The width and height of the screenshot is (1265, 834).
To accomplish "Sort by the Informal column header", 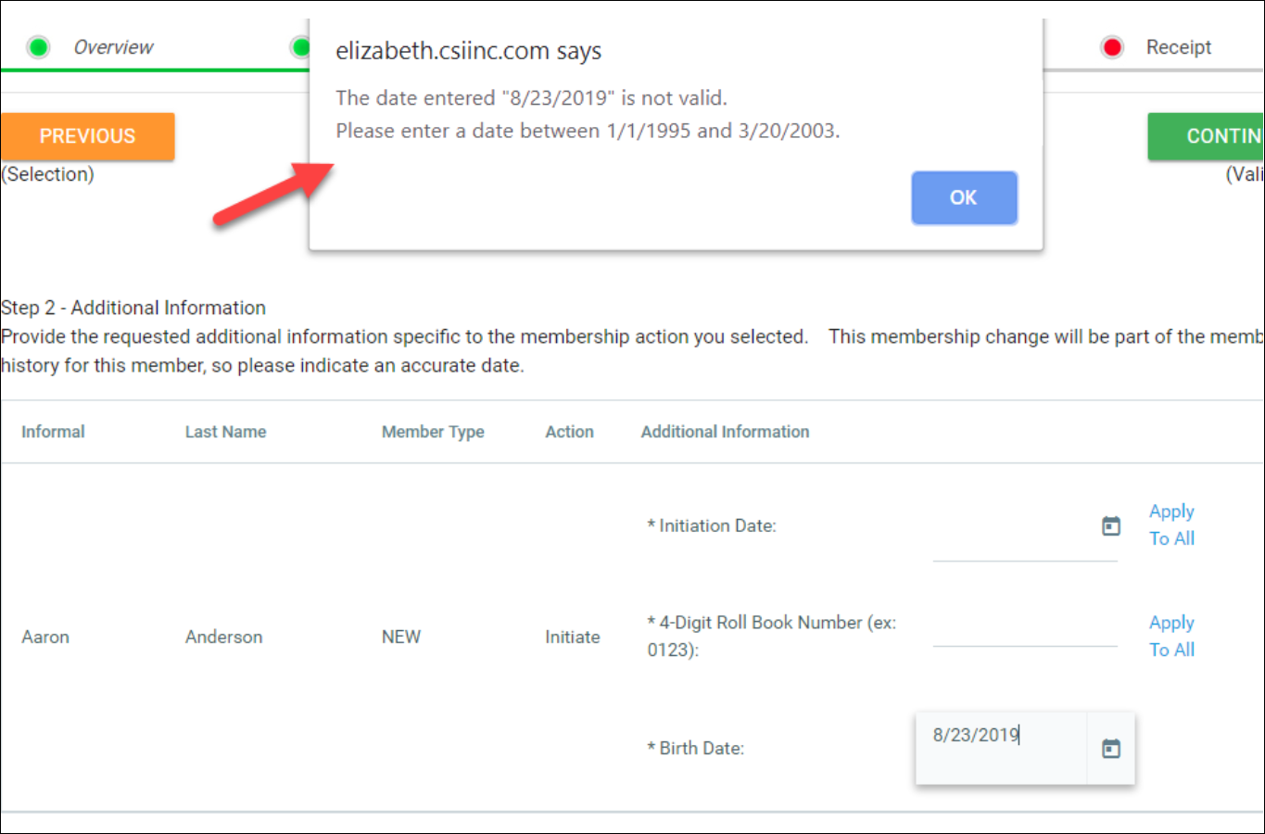I will 53,432.
